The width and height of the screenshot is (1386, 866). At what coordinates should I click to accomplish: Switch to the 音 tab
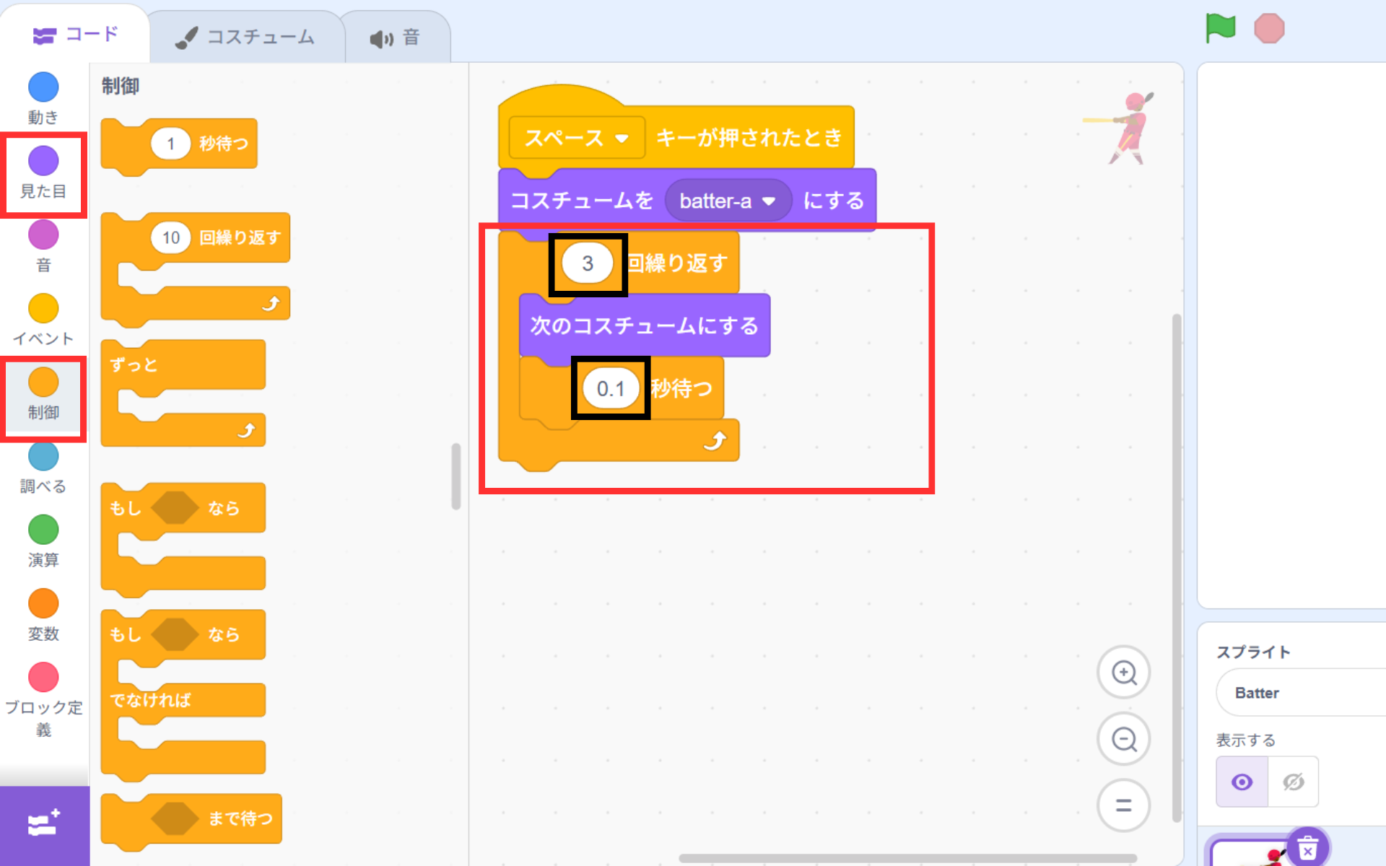[x=396, y=38]
